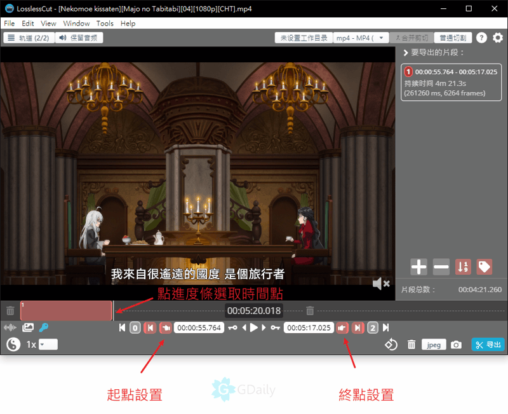Open the Tools menu

pyautogui.click(x=105, y=24)
